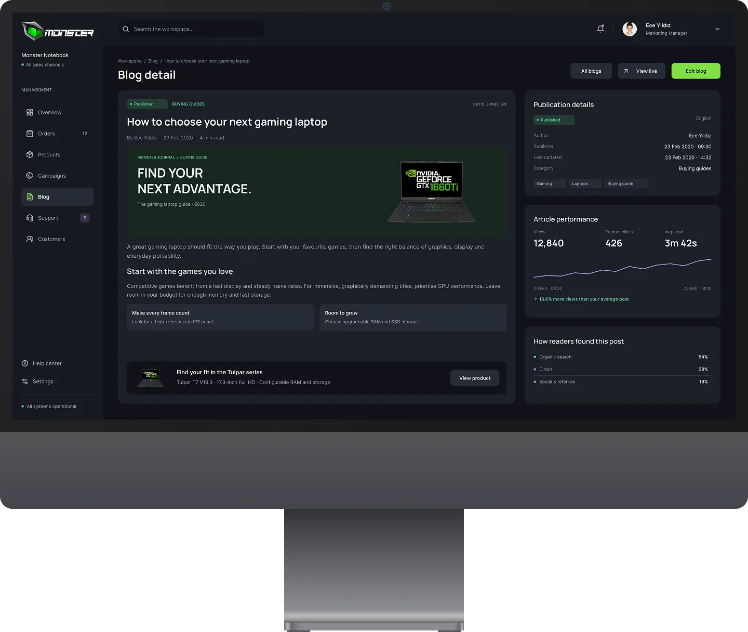Select the Campaigns label
Screen dimensions: 748x632
(52, 176)
